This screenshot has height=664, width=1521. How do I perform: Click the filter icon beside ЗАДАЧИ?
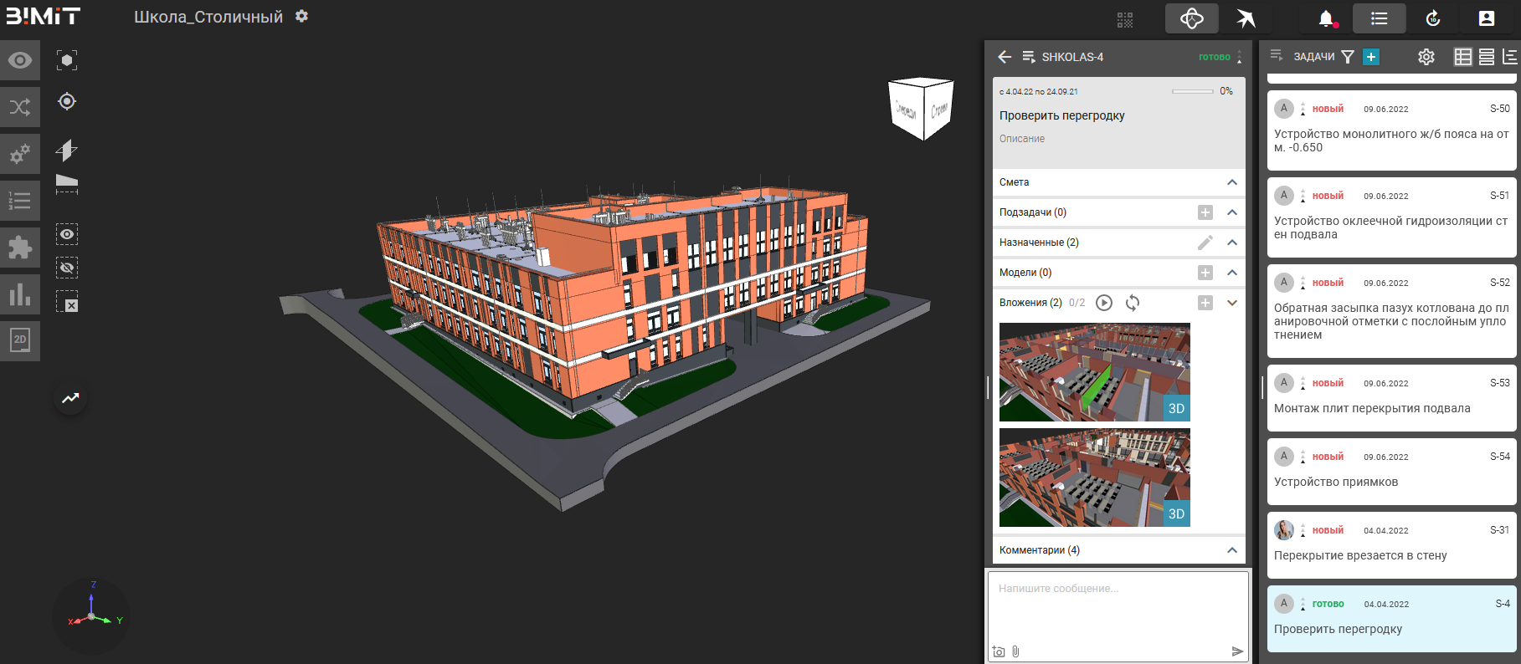(x=1348, y=57)
